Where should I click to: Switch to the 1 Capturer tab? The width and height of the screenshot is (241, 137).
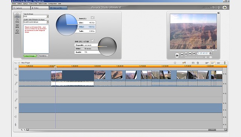point(21,8)
